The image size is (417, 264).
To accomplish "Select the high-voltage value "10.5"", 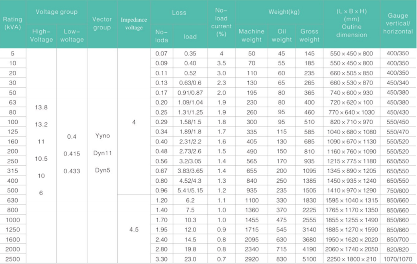I will tap(41, 159).
